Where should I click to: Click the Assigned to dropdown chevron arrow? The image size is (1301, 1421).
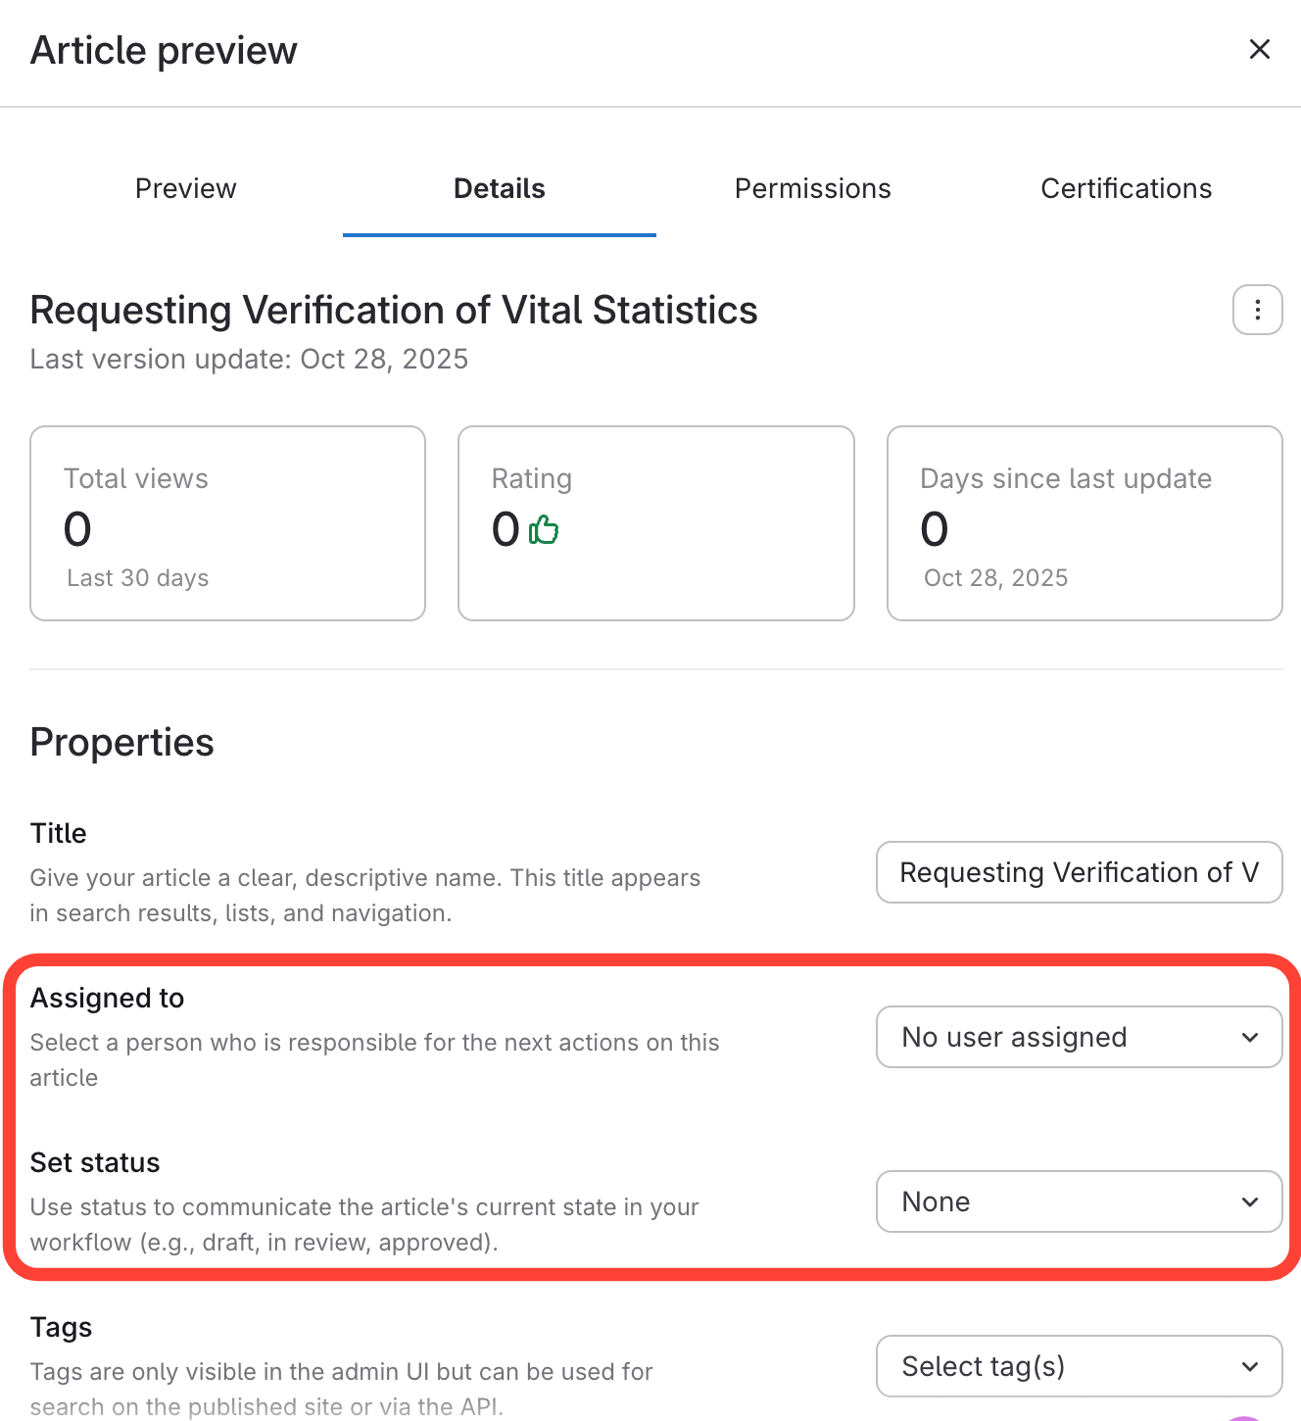pos(1249,1037)
